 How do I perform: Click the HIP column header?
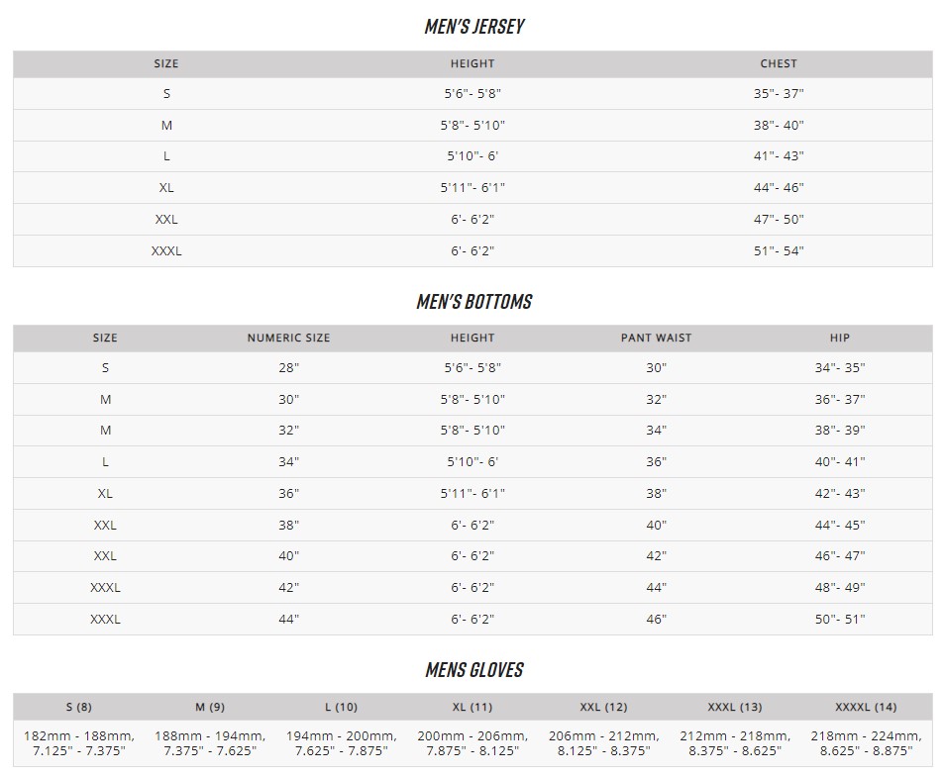(x=840, y=338)
